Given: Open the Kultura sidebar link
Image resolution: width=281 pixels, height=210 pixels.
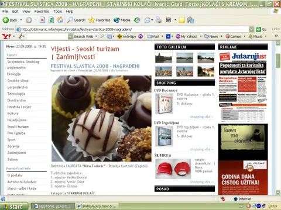Looking at the screenshot, I should (x=13, y=113).
